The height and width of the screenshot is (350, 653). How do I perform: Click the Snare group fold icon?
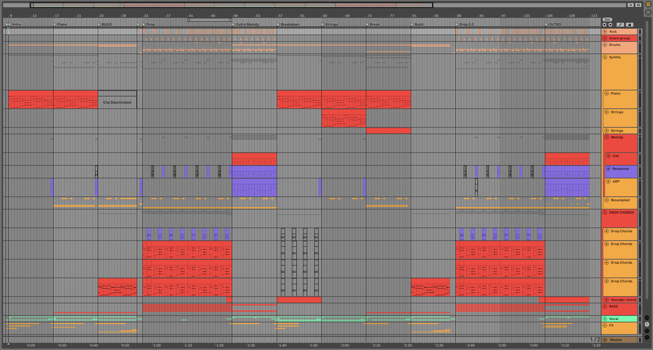pyautogui.click(x=605, y=38)
